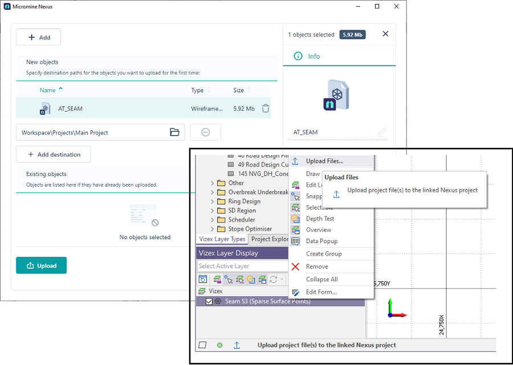The height and width of the screenshot is (365, 513).
Task: Choose Edit Form... in the context menu
Action: (331, 292)
